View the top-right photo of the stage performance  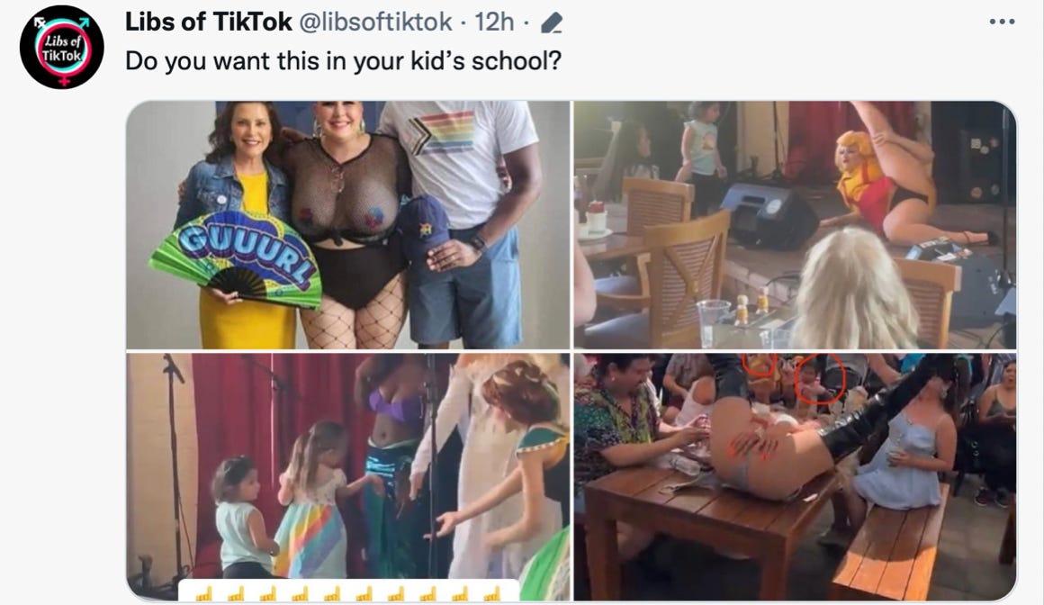pyautogui.click(x=795, y=225)
